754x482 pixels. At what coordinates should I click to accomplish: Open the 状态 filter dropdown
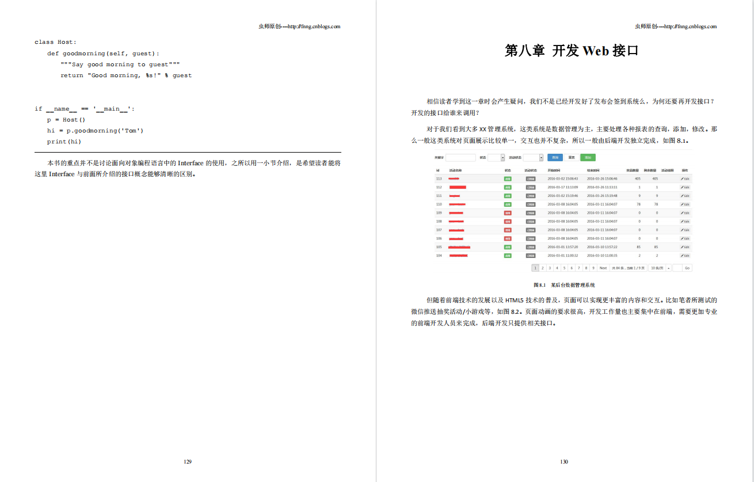(496, 157)
